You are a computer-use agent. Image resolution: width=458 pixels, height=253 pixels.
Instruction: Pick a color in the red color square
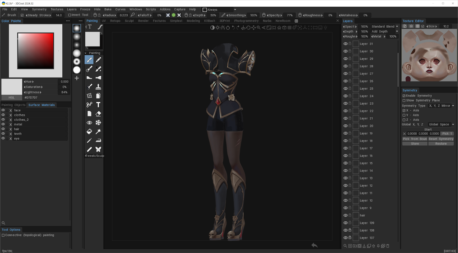pos(35,51)
